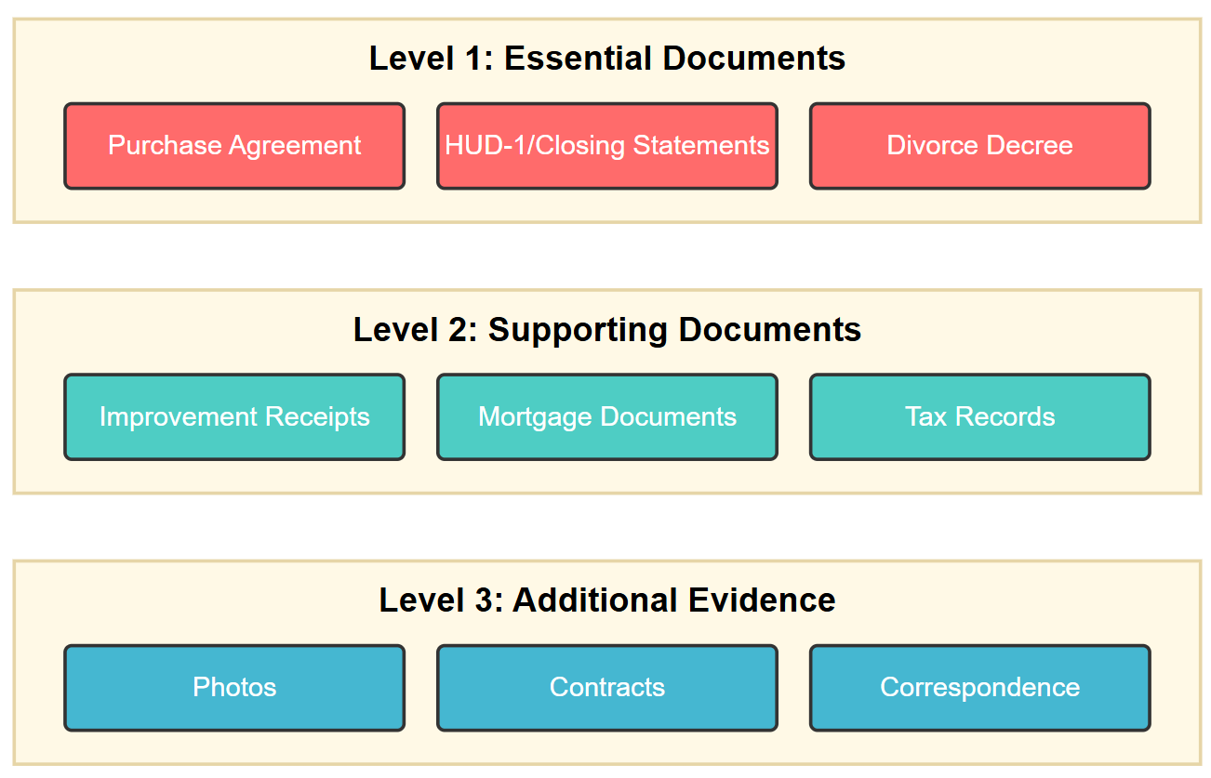
Task: Select the red Purchase Agreement card
Action: (233, 146)
